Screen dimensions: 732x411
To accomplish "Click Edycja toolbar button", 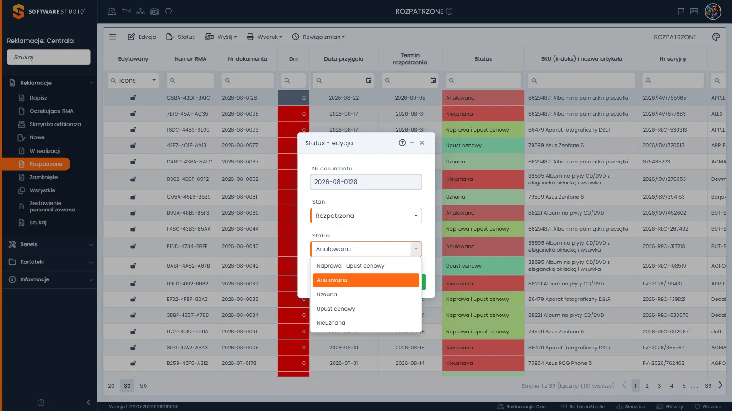I will coord(142,37).
